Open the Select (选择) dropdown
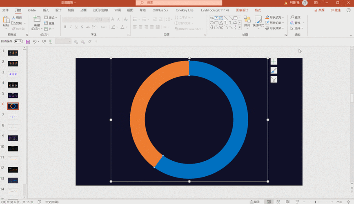This screenshot has height=204, width=354. [x=296, y=28]
